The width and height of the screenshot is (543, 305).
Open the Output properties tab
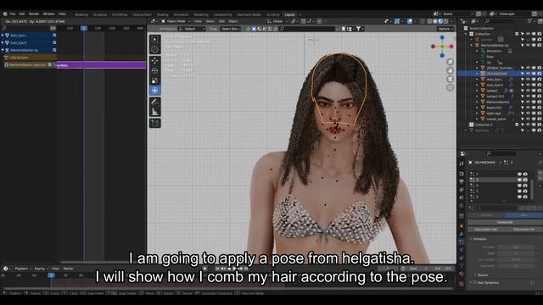point(462,181)
